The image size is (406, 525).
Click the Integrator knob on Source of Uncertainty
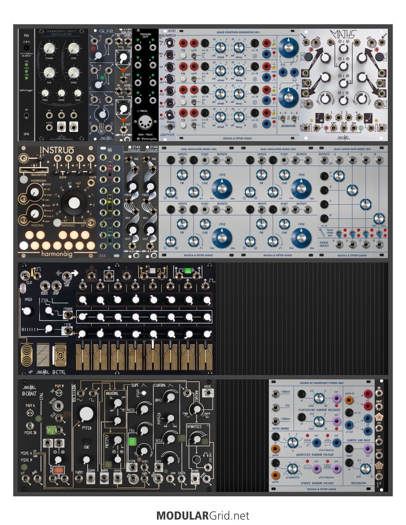click(x=366, y=468)
